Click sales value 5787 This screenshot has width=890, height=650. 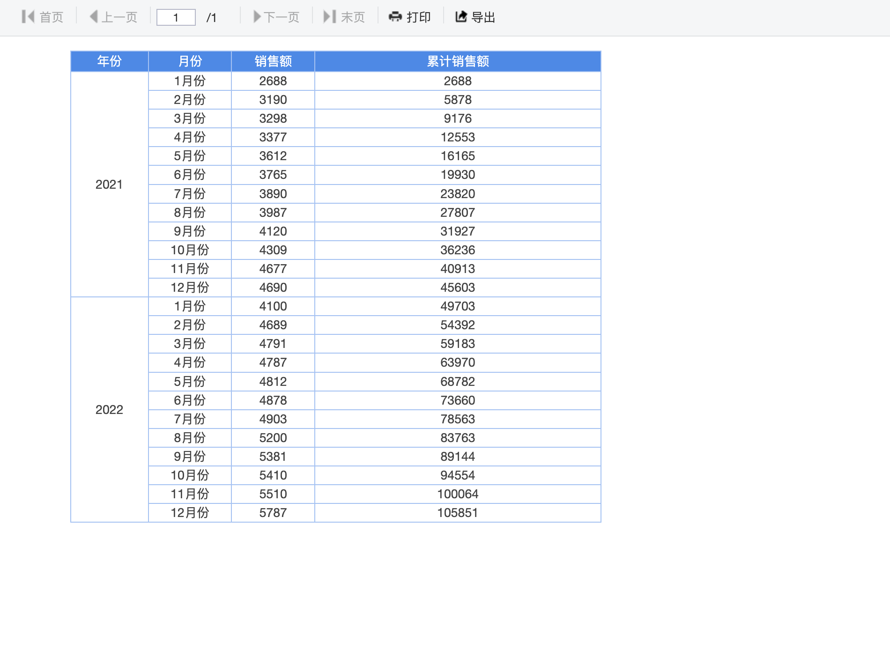(x=273, y=513)
